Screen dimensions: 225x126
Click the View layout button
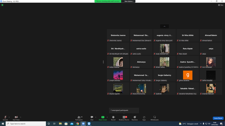pos(221,5)
